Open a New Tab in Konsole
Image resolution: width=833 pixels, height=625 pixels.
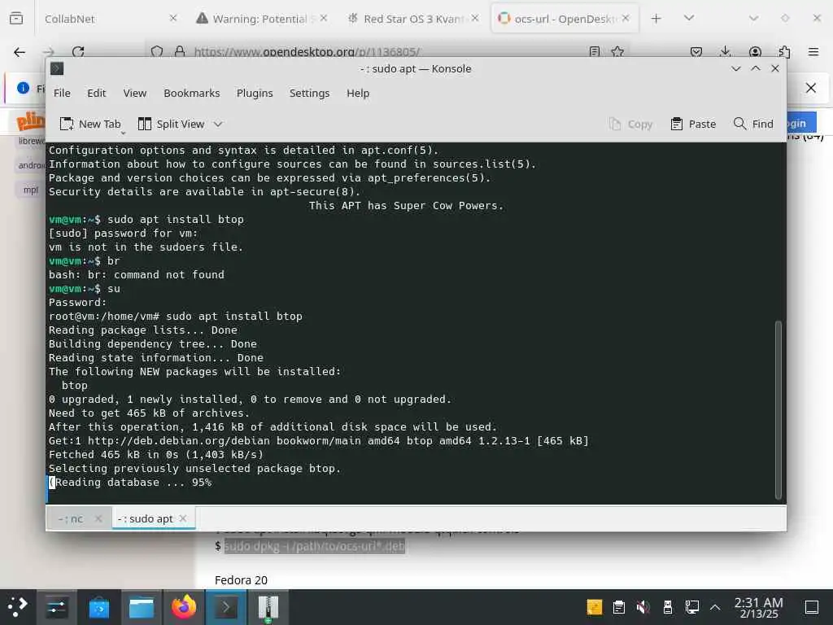(90, 124)
